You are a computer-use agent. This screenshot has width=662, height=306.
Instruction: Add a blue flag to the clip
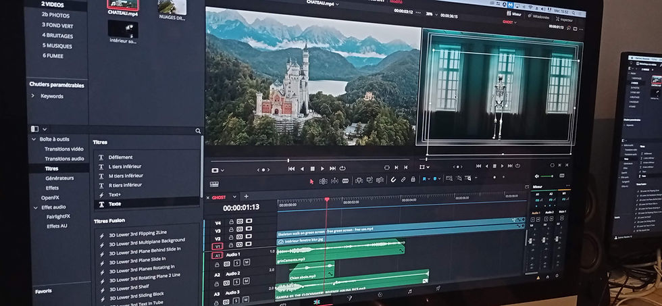point(424,179)
